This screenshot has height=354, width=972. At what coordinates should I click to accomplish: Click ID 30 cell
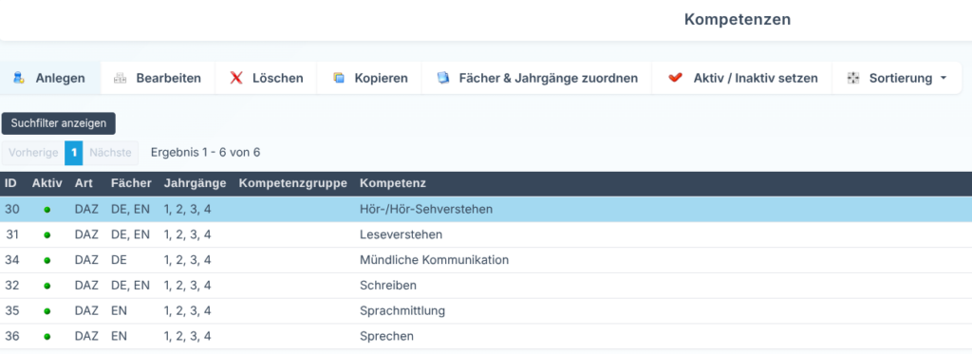point(12,210)
